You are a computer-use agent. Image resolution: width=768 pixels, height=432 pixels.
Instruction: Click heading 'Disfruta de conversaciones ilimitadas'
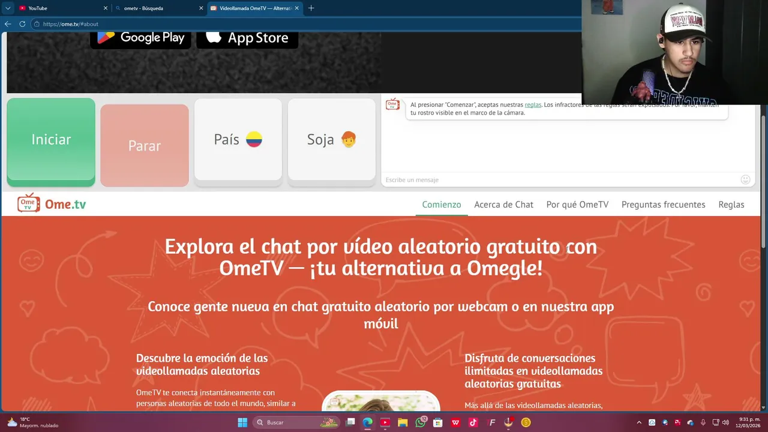click(533, 371)
